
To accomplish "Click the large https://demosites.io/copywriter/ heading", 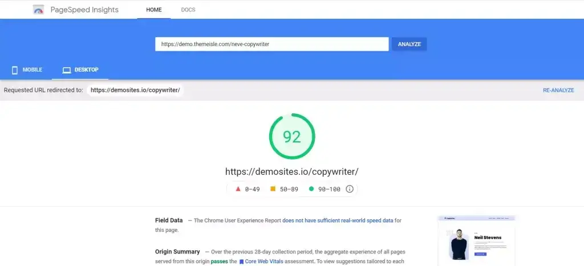I will point(291,171).
